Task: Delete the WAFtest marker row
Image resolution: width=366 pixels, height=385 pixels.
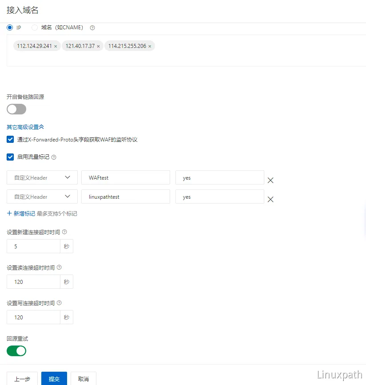Action: tap(271, 180)
